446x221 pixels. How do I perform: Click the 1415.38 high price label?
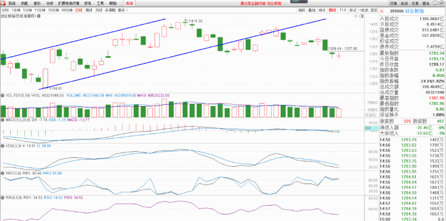pyautogui.click(x=196, y=21)
